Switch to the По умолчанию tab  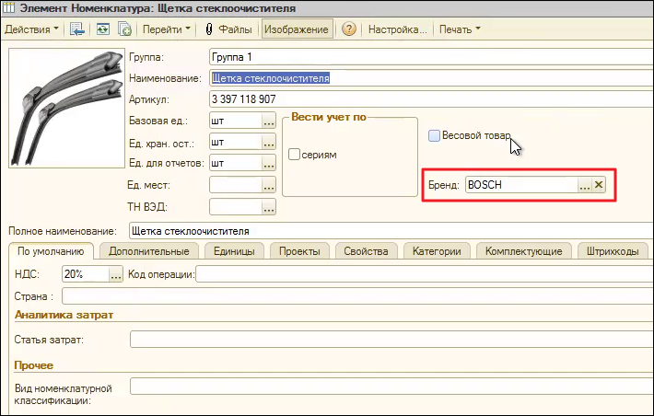pos(51,251)
